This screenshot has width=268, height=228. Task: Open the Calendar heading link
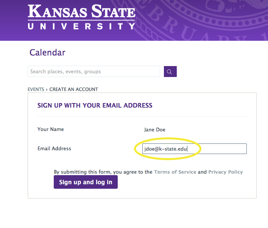pyautogui.click(x=47, y=52)
